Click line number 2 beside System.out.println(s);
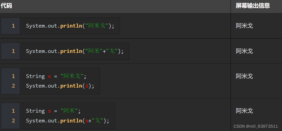The height and width of the screenshot is (131, 282). [13, 86]
